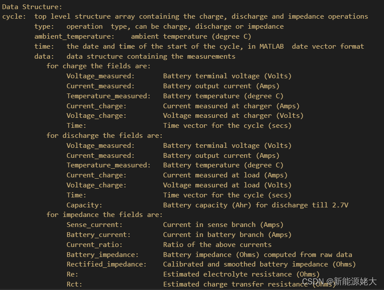Screen dimensions: 384x290
Task: Click 'Ratio of the above currents' text
Action: click(x=217, y=245)
